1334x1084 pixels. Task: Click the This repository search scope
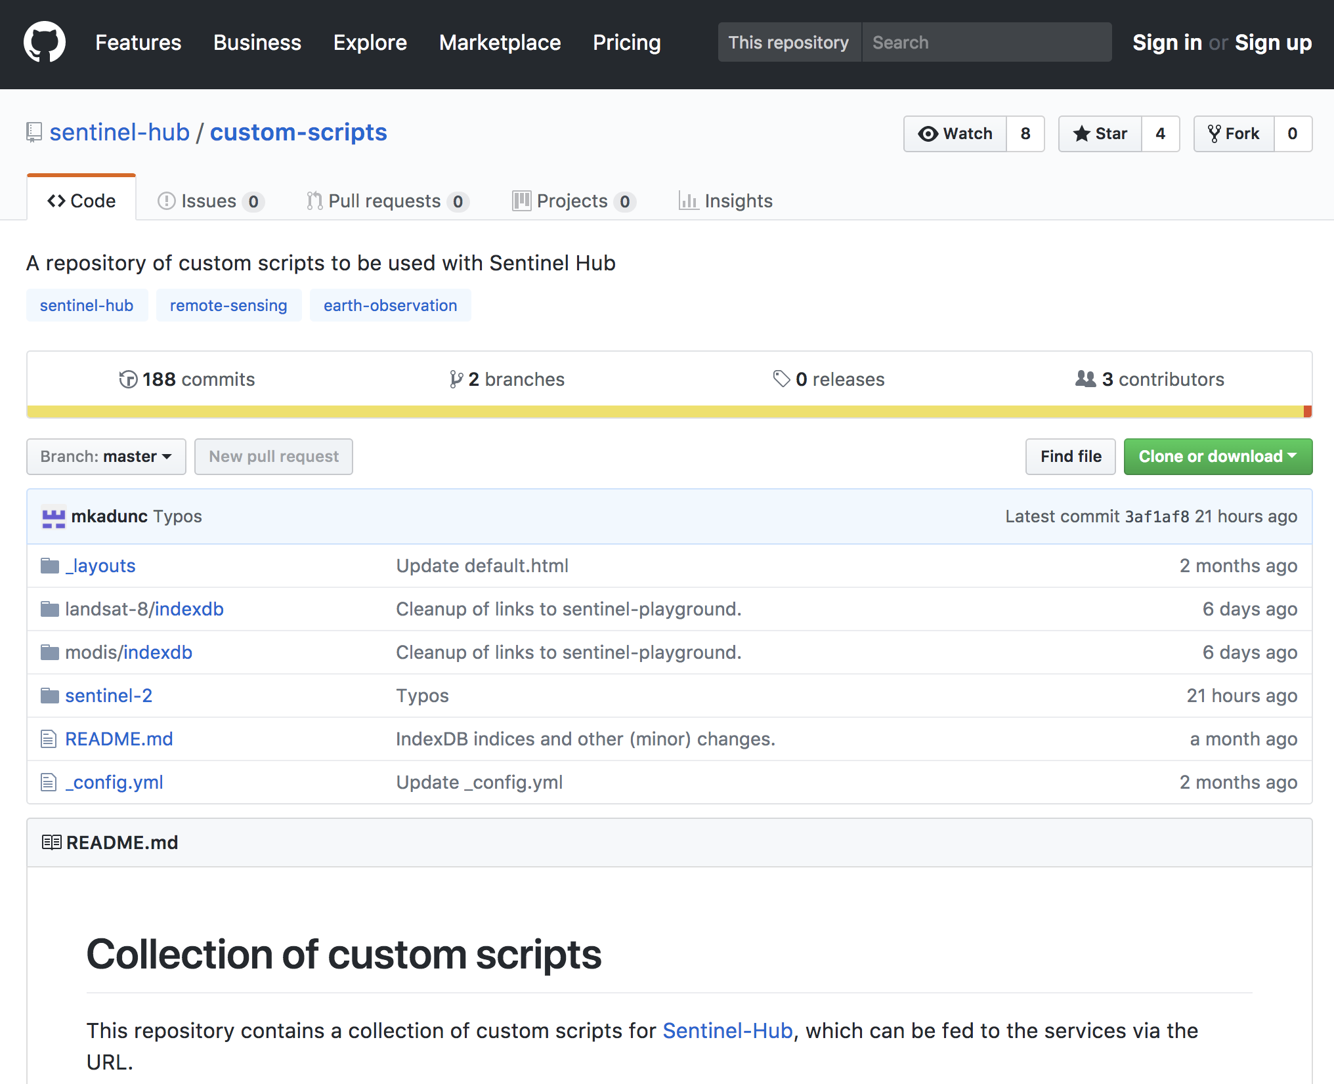click(x=788, y=43)
